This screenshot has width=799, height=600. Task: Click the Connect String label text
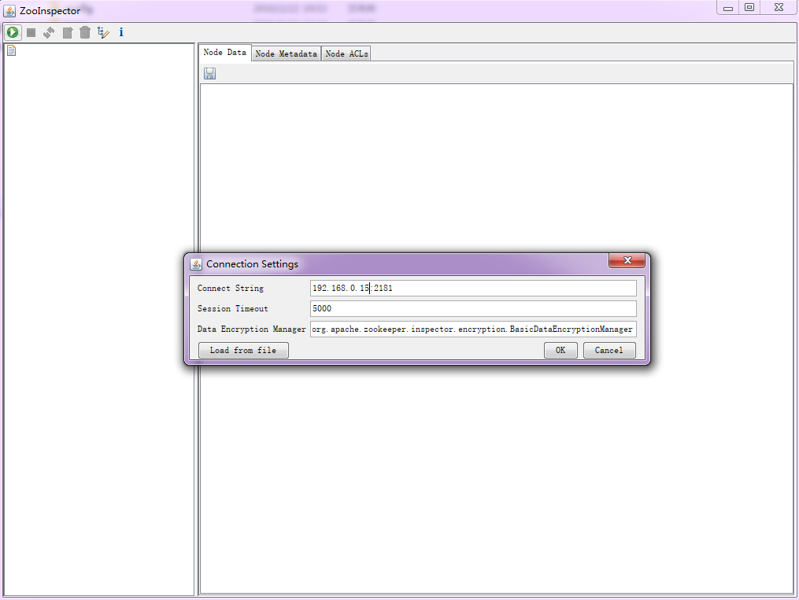231,288
